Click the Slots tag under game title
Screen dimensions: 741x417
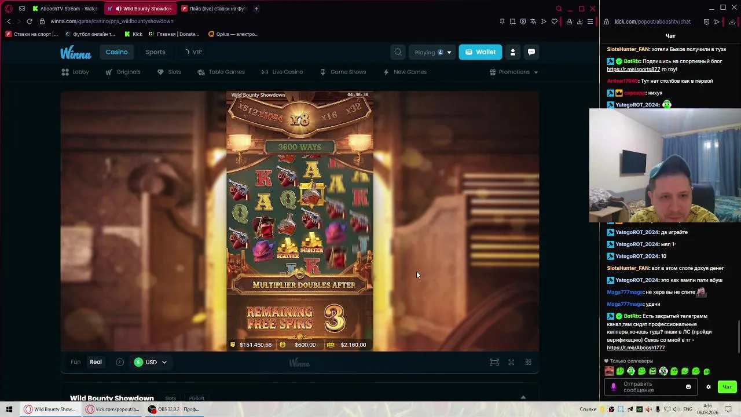(170, 398)
